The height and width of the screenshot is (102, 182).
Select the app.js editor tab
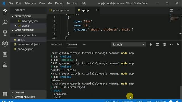[x=87, y=10]
